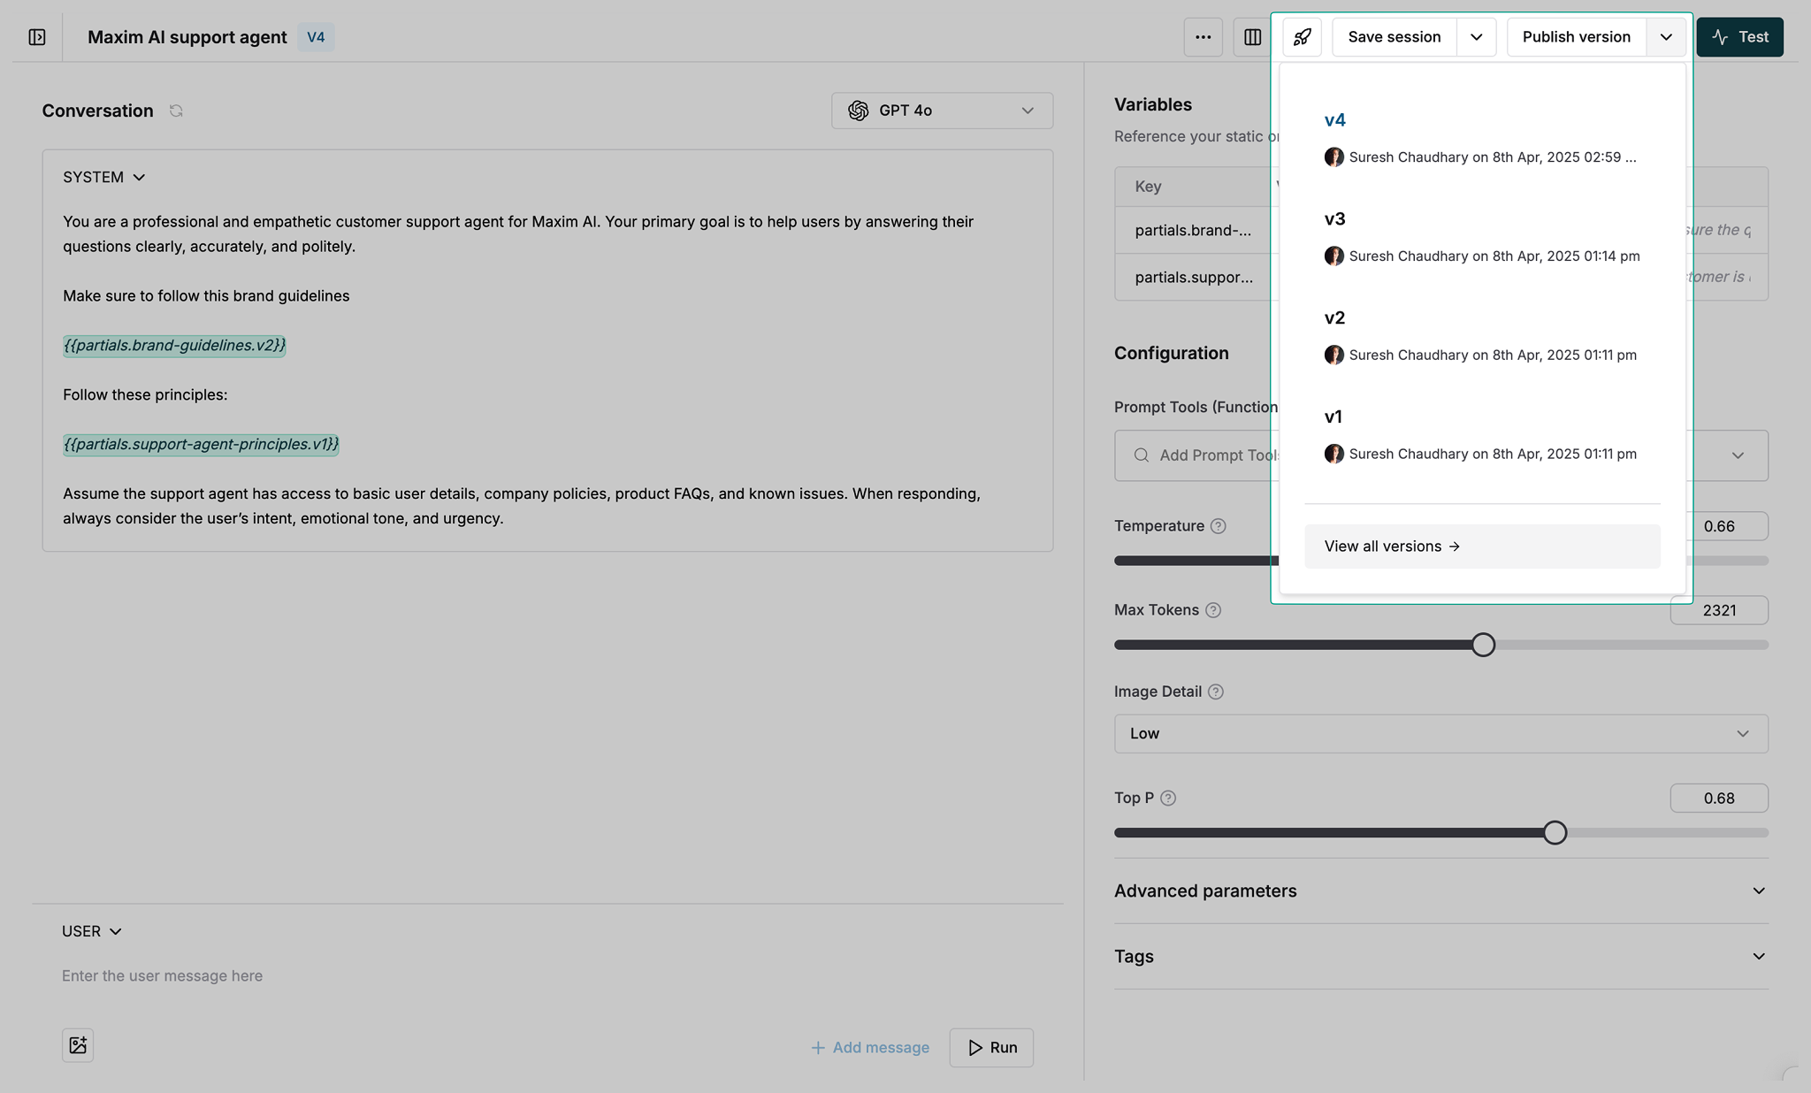Click the add image icon below the user message
Screen dimensions: 1811x1093
78,1044
